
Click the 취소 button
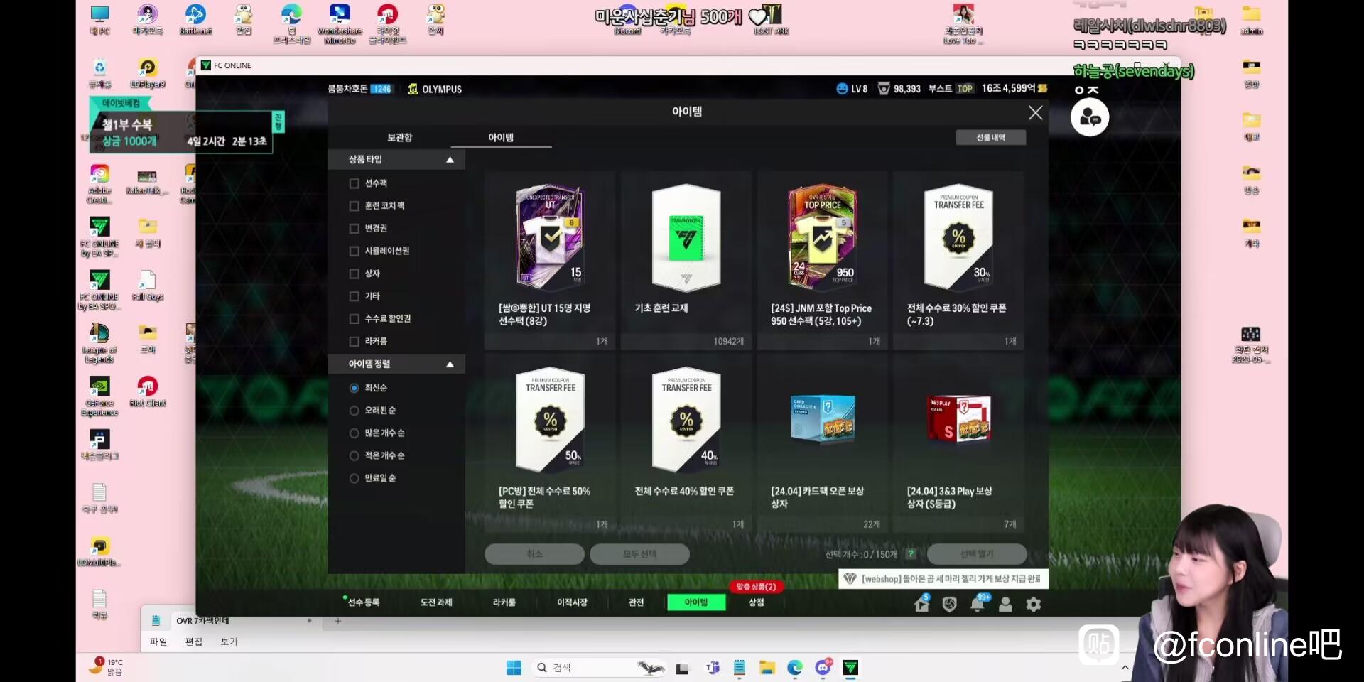click(x=534, y=554)
